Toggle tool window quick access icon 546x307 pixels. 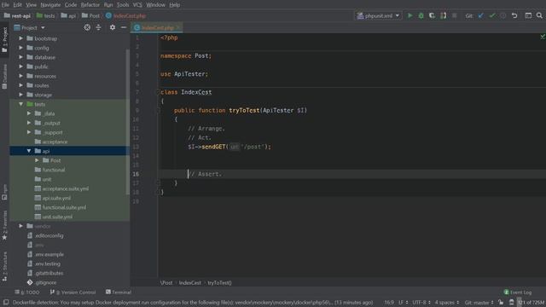point(6,303)
